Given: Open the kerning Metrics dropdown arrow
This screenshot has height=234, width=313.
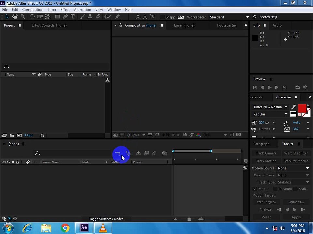Looking at the screenshot, I should (274, 129).
